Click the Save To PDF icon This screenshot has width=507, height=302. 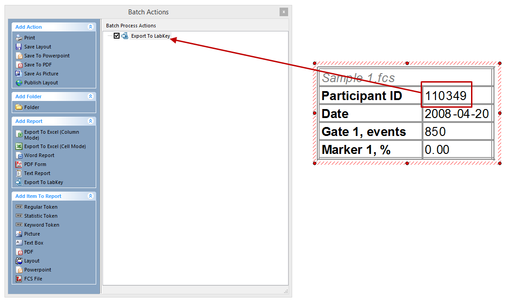click(19, 65)
